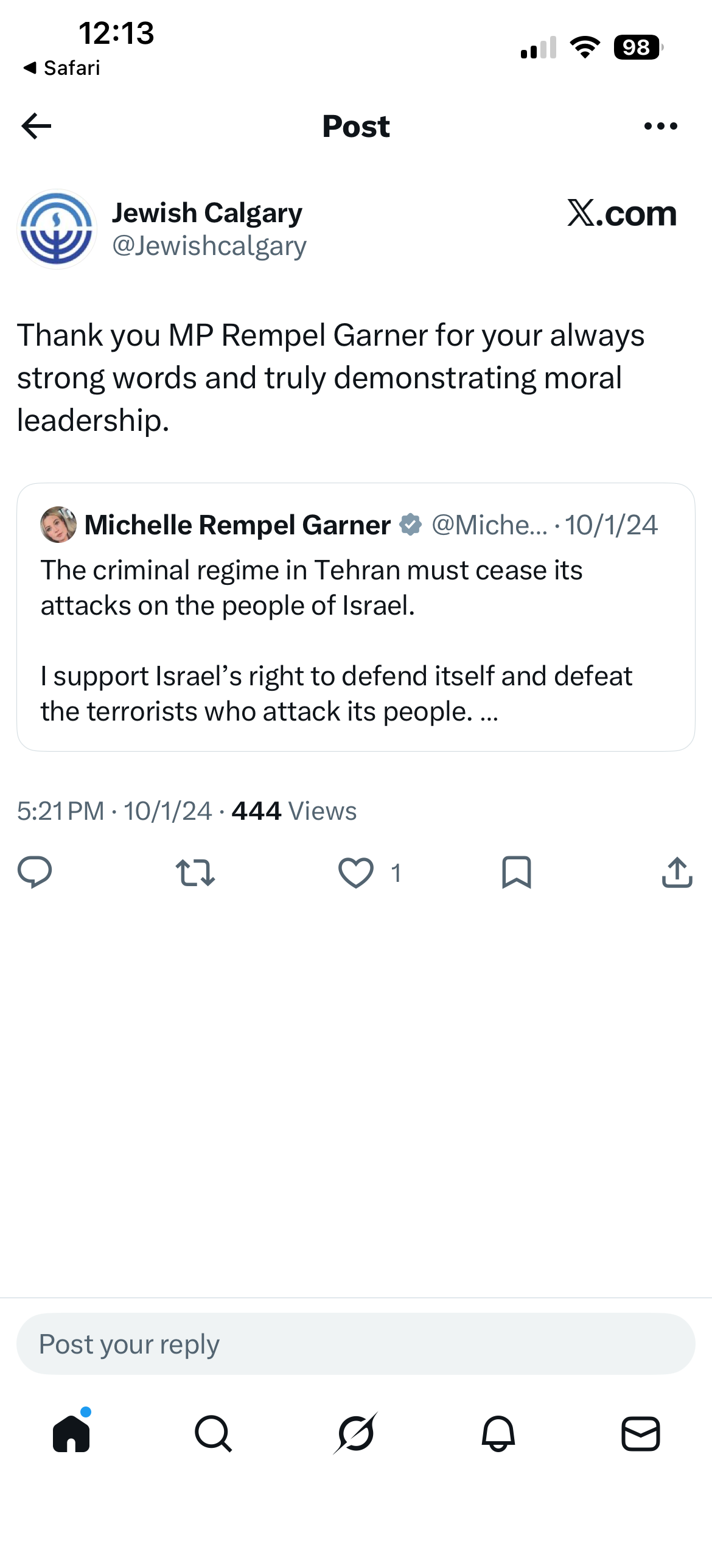Open the three-dot more options menu

point(660,126)
